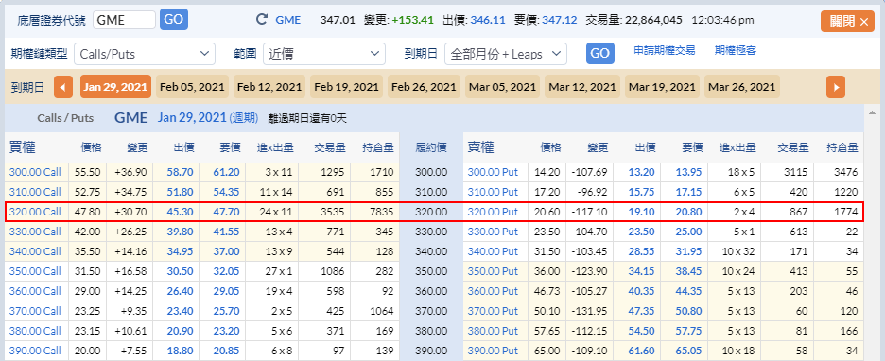Click the 買權 column header
885x361 pixels.
(23, 147)
